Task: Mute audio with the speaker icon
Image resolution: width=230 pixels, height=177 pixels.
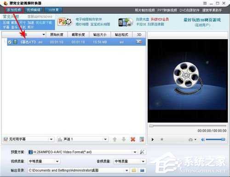Action: pos(203,140)
